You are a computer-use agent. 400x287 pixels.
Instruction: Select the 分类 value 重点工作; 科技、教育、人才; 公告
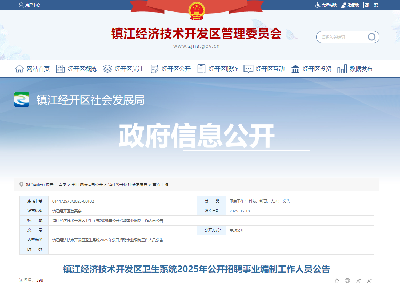click(x=260, y=201)
